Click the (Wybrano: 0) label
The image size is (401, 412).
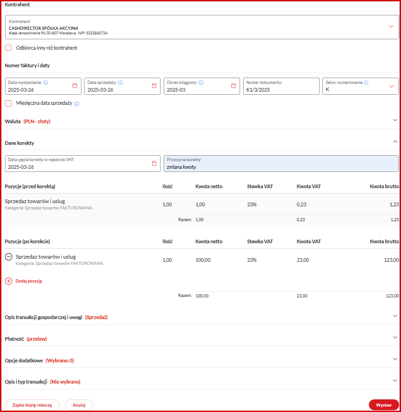60,361
